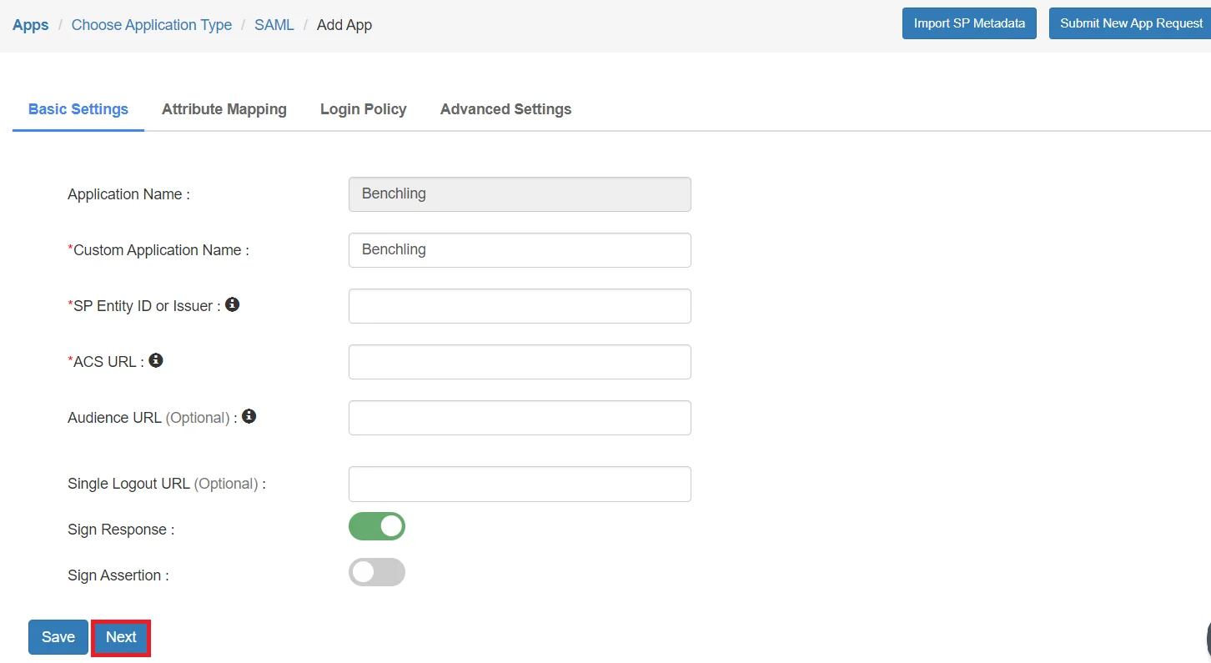This screenshot has height=663, width=1211.
Task: Click the Single Logout URL field
Action: click(520, 484)
